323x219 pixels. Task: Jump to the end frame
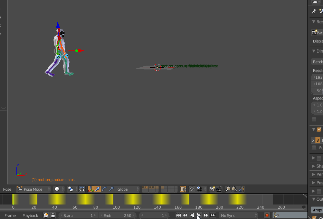pos(213,216)
